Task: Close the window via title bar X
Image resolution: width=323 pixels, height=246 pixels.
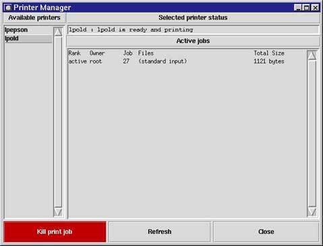Action: tap(315, 7)
